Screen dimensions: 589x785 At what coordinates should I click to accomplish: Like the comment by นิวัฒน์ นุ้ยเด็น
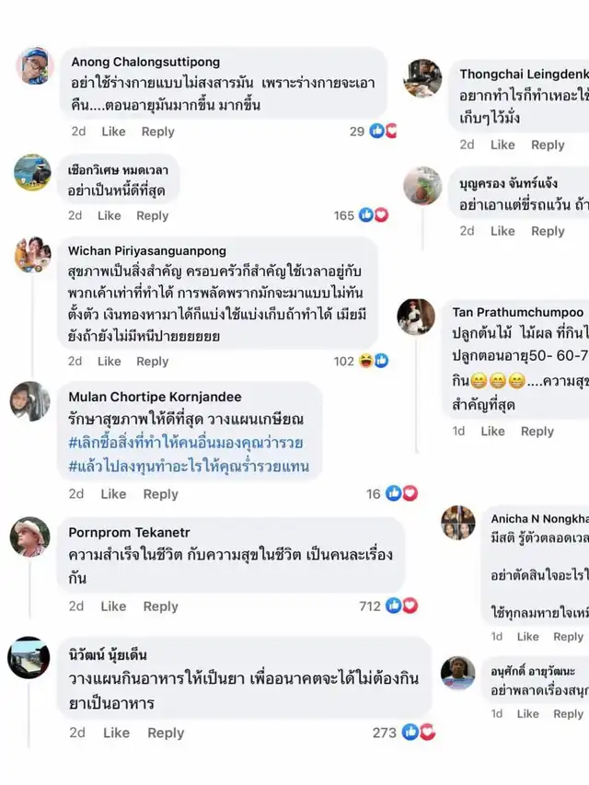(x=116, y=733)
